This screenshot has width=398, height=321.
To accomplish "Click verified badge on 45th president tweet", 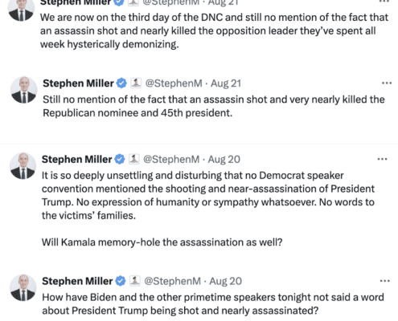I will [x=121, y=83].
